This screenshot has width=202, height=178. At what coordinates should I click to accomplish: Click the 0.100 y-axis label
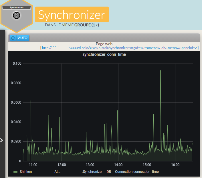click(x=17, y=64)
